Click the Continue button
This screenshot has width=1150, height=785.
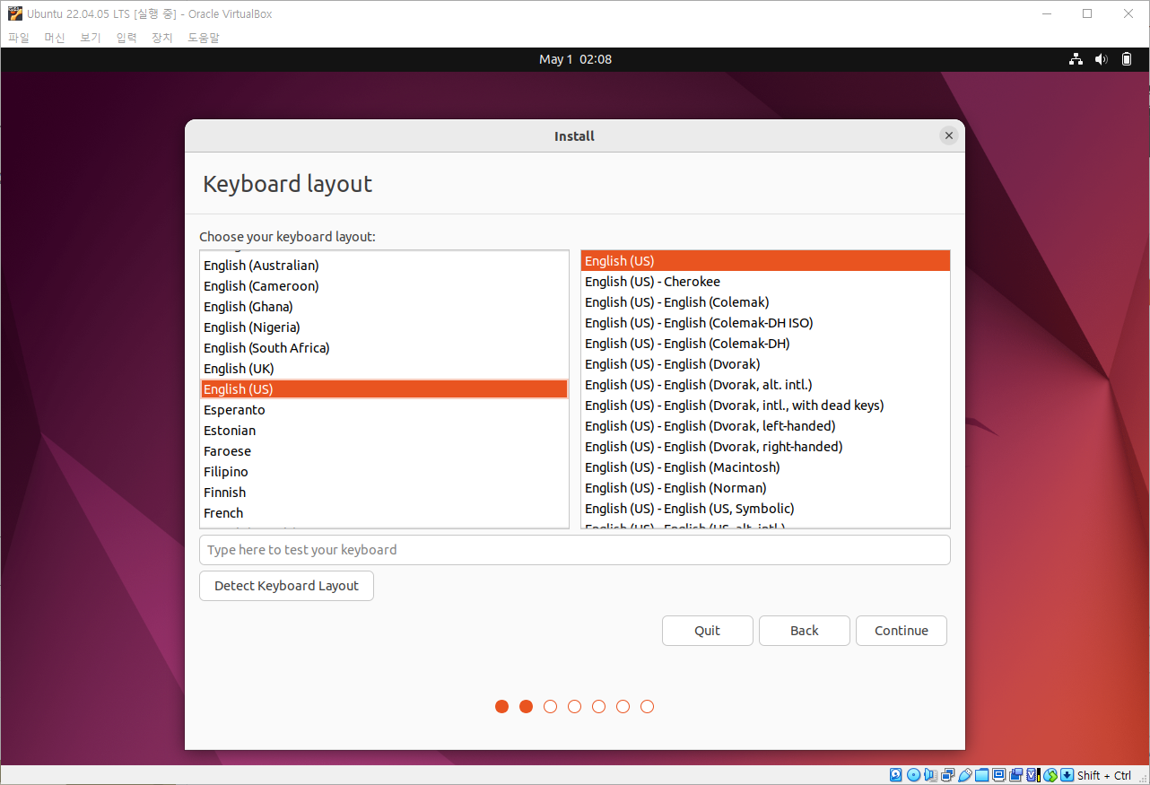pyautogui.click(x=902, y=631)
